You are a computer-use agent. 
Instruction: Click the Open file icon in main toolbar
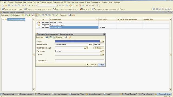6,5
